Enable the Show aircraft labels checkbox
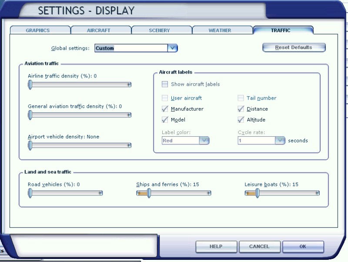This screenshot has width=348, height=262. tap(165, 84)
